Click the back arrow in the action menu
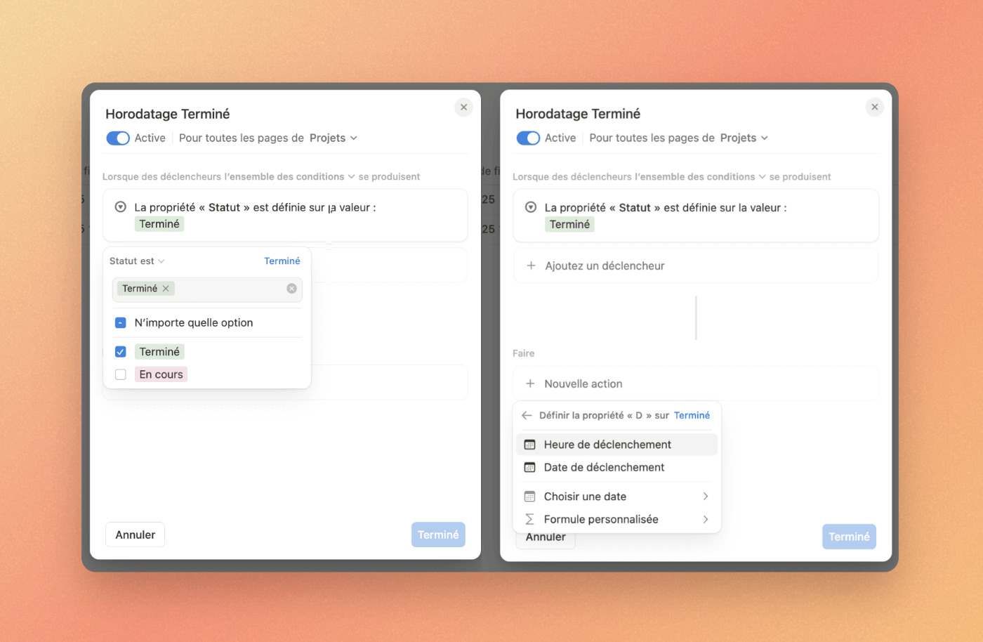This screenshot has height=642, width=983. pos(526,415)
